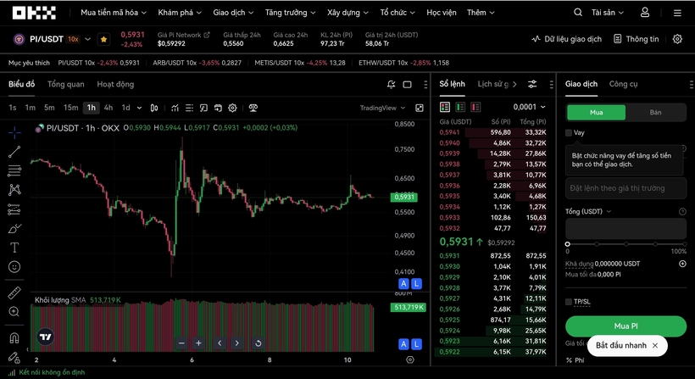Open the Thông tin link
This screenshot has width=695, height=379.
point(636,39)
